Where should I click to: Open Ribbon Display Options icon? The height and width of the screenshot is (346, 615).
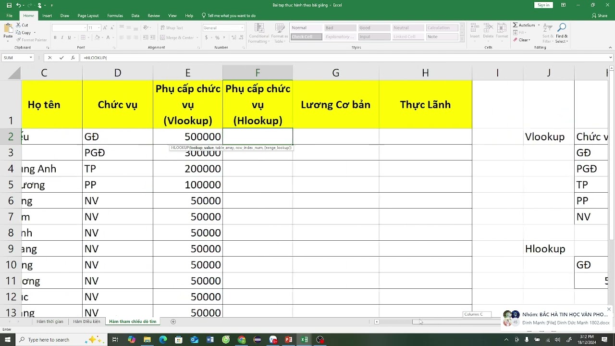click(563, 5)
